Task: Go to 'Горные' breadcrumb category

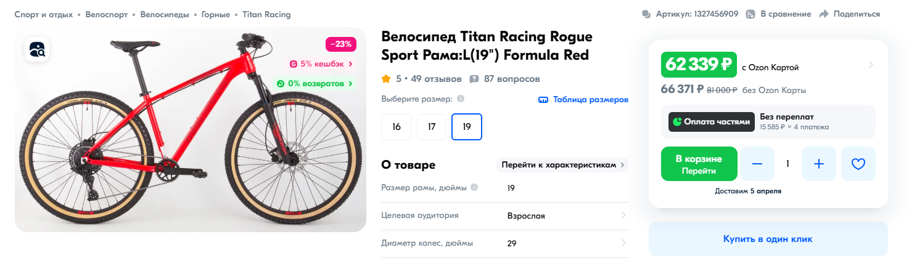Action: tap(216, 14)
